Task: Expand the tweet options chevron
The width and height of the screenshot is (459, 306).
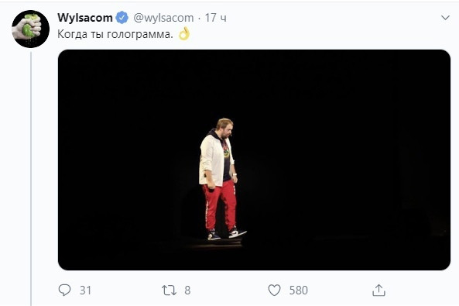Action: 445,18
